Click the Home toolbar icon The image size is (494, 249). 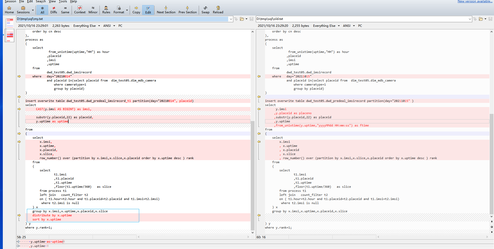pos(9,10)
